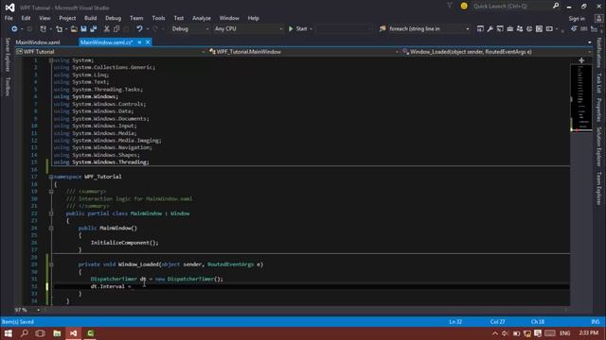Open the active documents list arrow
The height and width of the screenshot is (340, 606).
click(x=589, y=42)
